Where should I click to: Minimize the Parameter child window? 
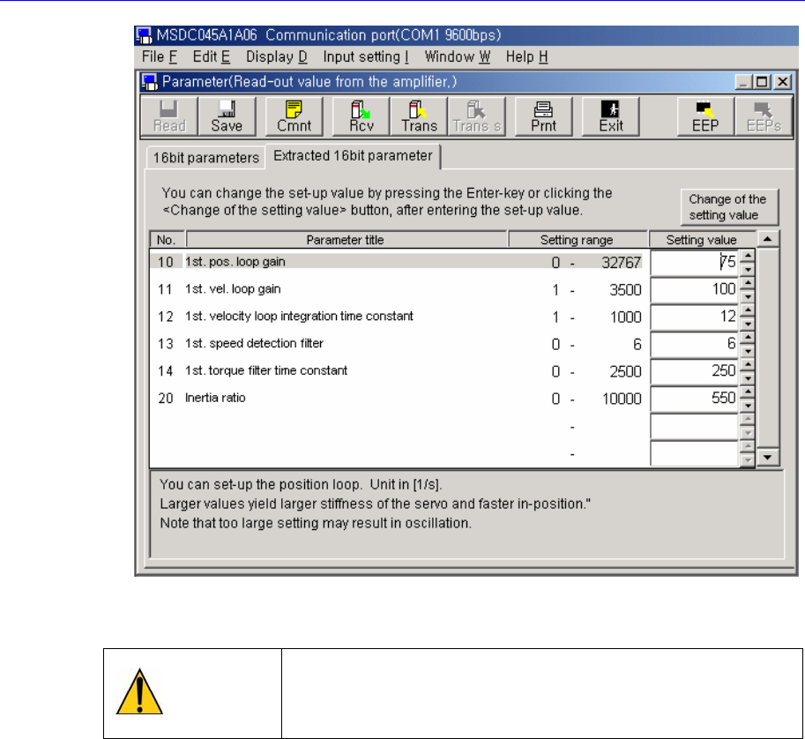pyautogui.click(x=743, y=82)
